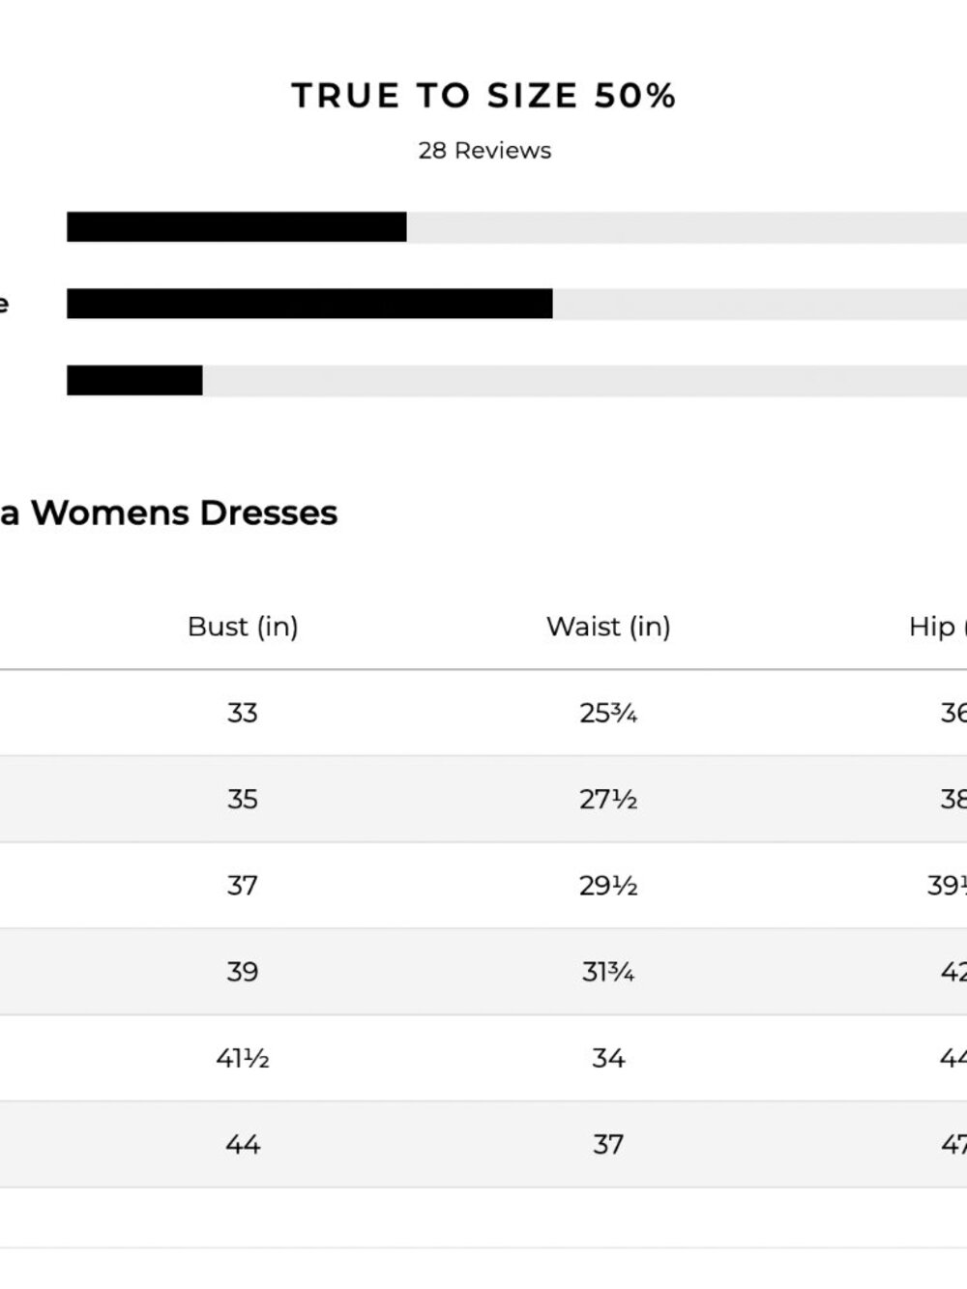Open the 28 Reviews link
This screenshot has width=967, height=1289.
click(x=484, y=151)
